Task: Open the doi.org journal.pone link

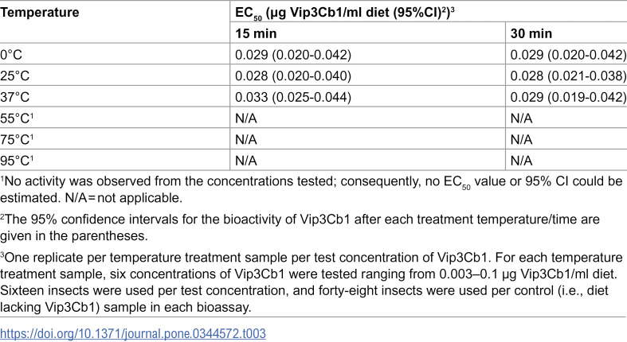Action: (x=133, y=333)
